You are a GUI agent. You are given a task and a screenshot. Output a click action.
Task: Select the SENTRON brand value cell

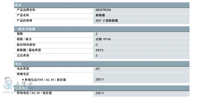point(141,10)
